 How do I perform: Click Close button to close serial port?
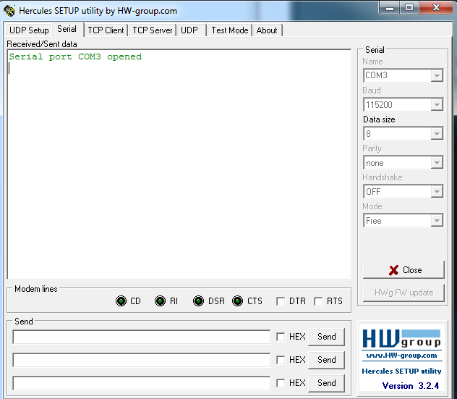(403, 270)
